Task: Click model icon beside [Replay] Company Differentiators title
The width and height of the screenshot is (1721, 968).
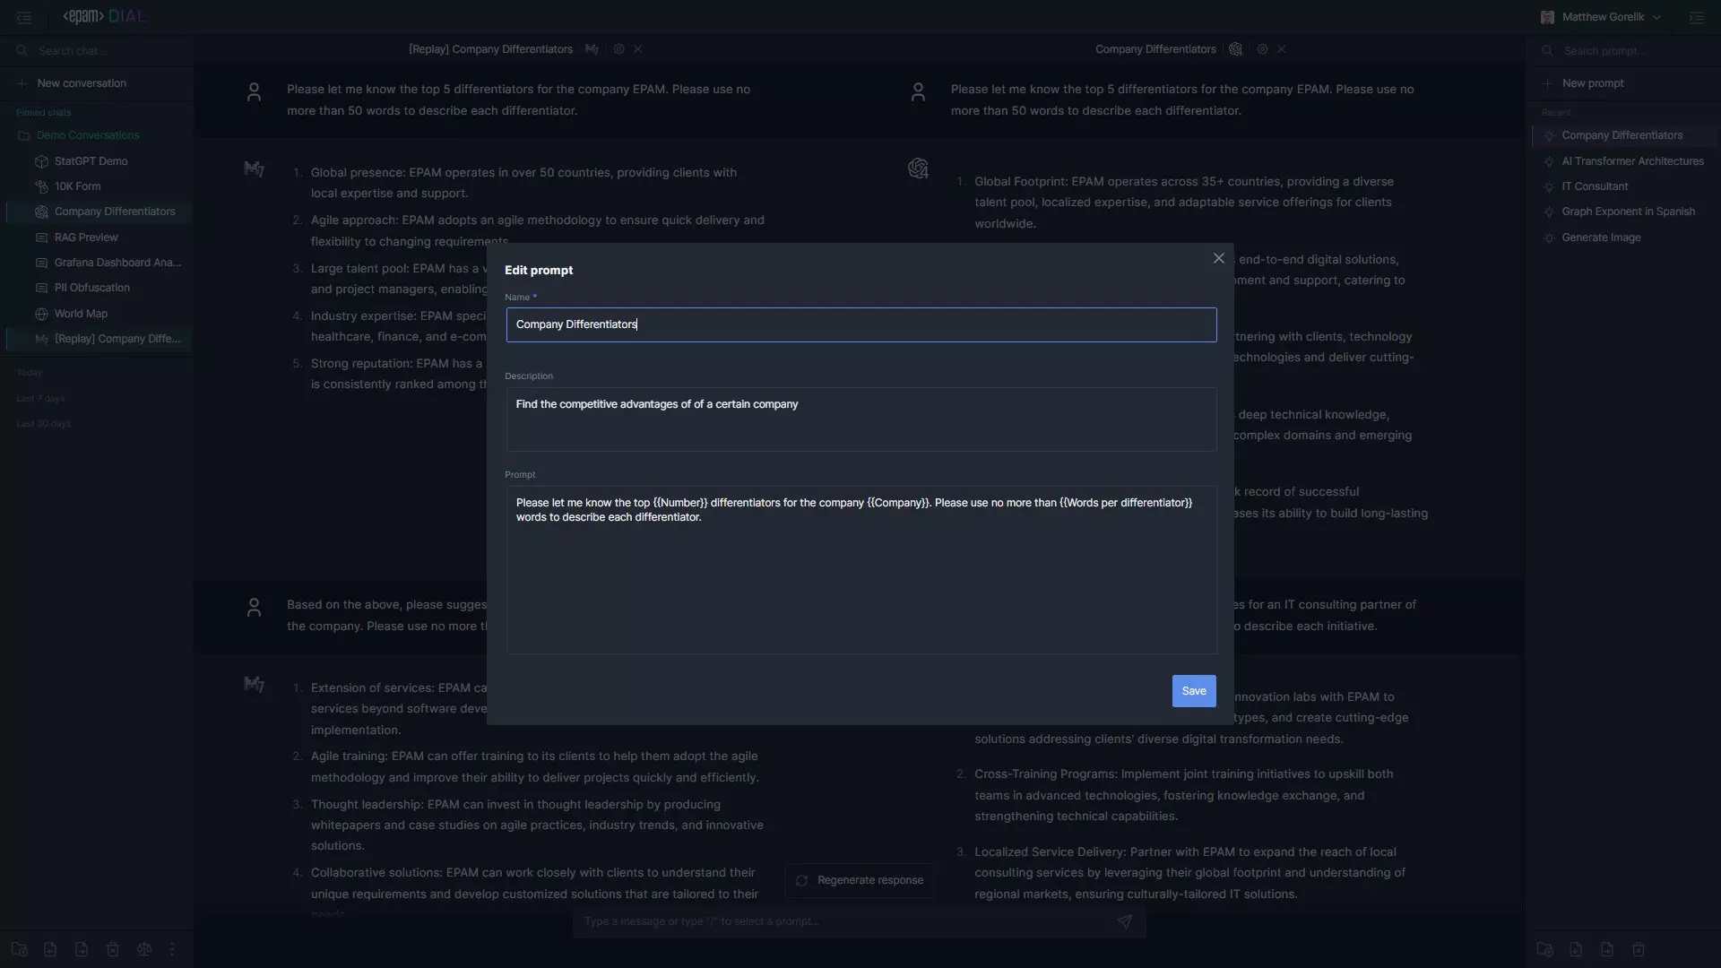Action: [x=592, y=49]
